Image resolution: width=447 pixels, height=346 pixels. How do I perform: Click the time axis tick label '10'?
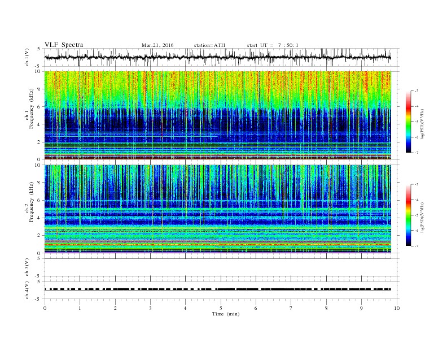[x=397, y=308]
